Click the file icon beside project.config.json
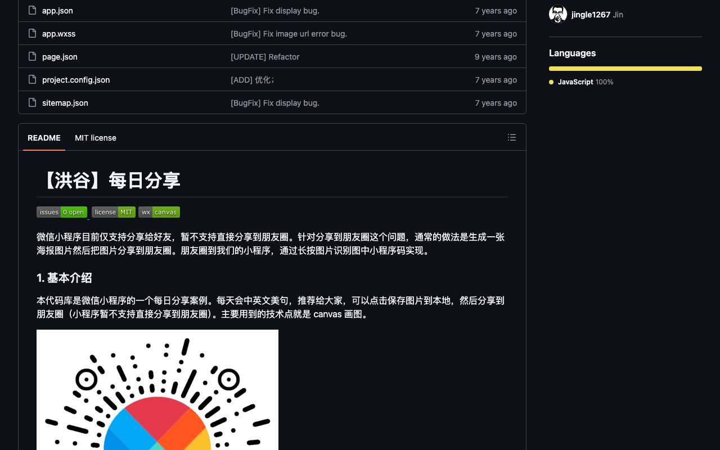The width and height of the screenshot is (720, 450). [x=32, y=79]
